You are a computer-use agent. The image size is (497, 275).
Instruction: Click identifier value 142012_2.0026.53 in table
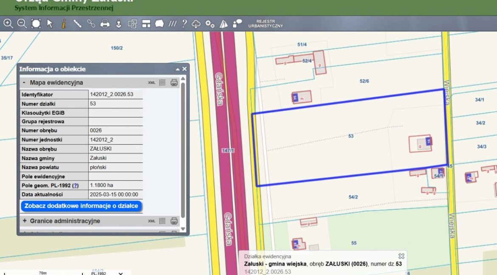pyautogui.click(x=112, y=94)
